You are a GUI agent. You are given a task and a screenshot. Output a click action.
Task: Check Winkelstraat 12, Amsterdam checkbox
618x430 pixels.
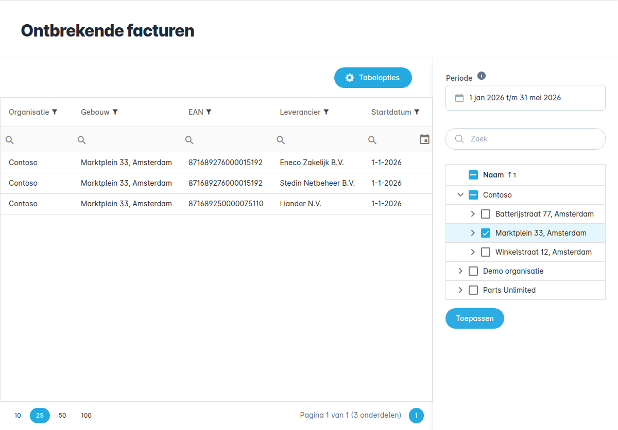486,252
